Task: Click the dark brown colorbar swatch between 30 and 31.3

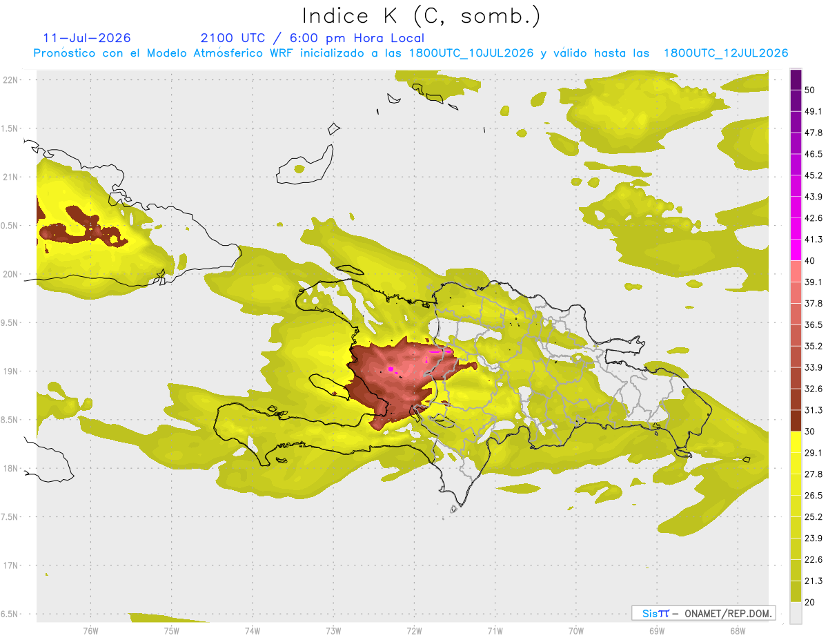Action: tap(796, 420)
